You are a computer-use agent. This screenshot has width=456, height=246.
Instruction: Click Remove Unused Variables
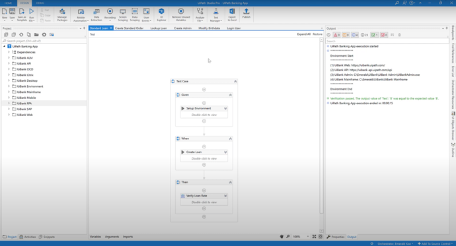pos(181,15)
